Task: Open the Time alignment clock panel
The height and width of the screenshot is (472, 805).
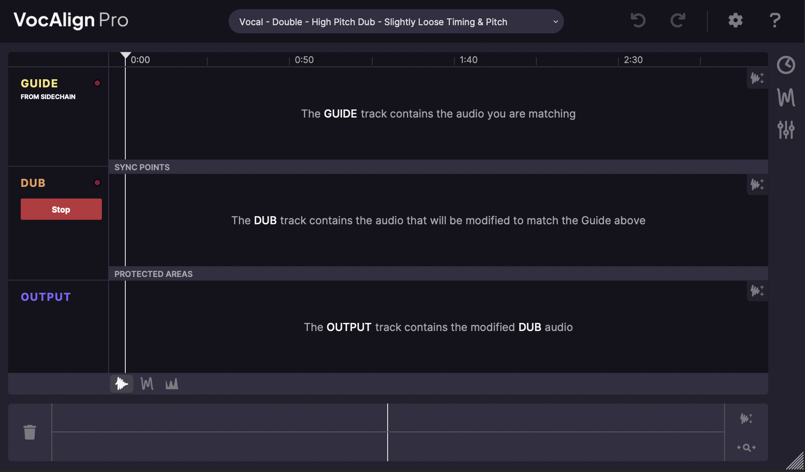Action: tap(786, 65)
